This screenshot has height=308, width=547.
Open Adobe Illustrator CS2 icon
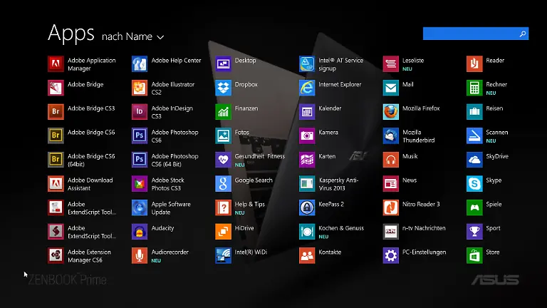[140, 88]
